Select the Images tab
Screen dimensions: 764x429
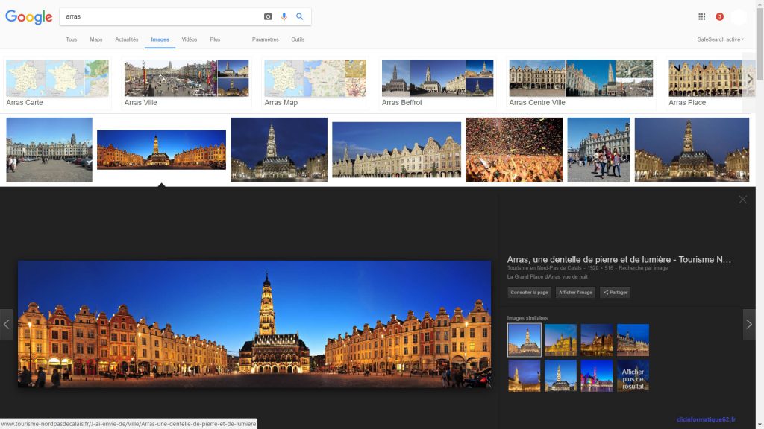(160, 39)
